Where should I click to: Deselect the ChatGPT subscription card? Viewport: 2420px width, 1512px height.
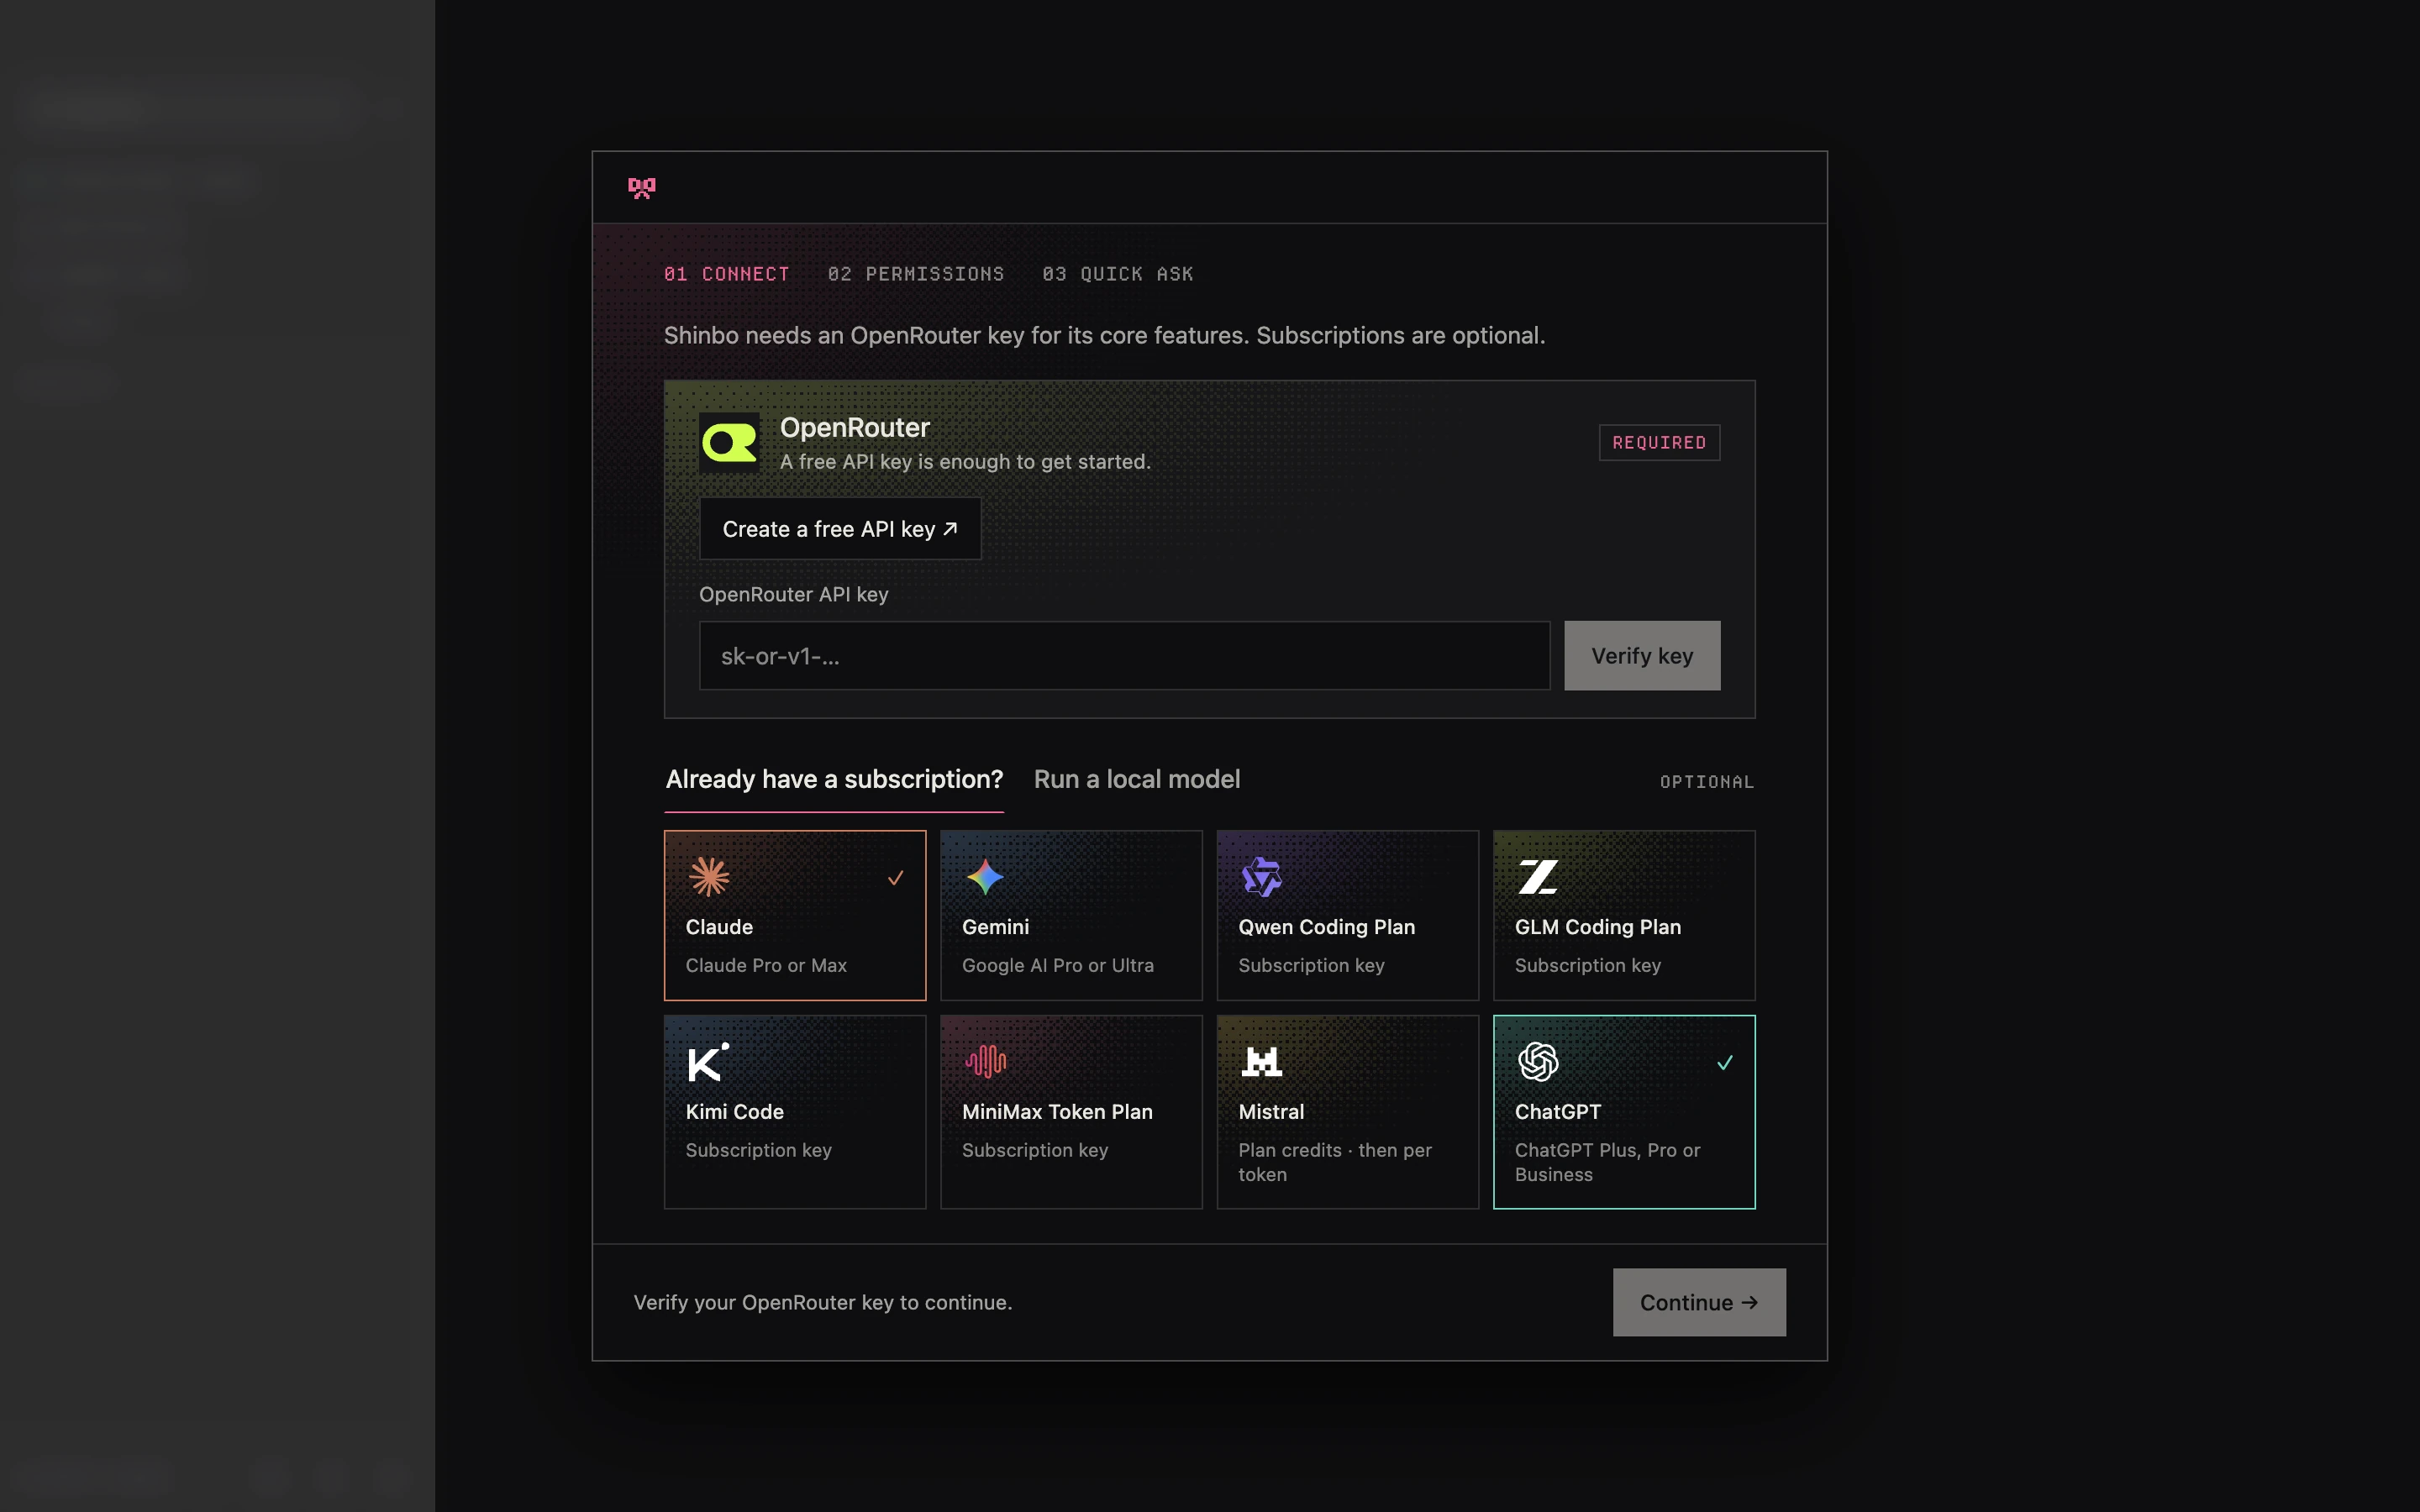[1624, 1112]
